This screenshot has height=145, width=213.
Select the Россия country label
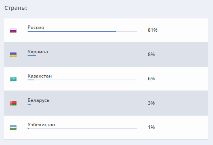coord(36,27)
